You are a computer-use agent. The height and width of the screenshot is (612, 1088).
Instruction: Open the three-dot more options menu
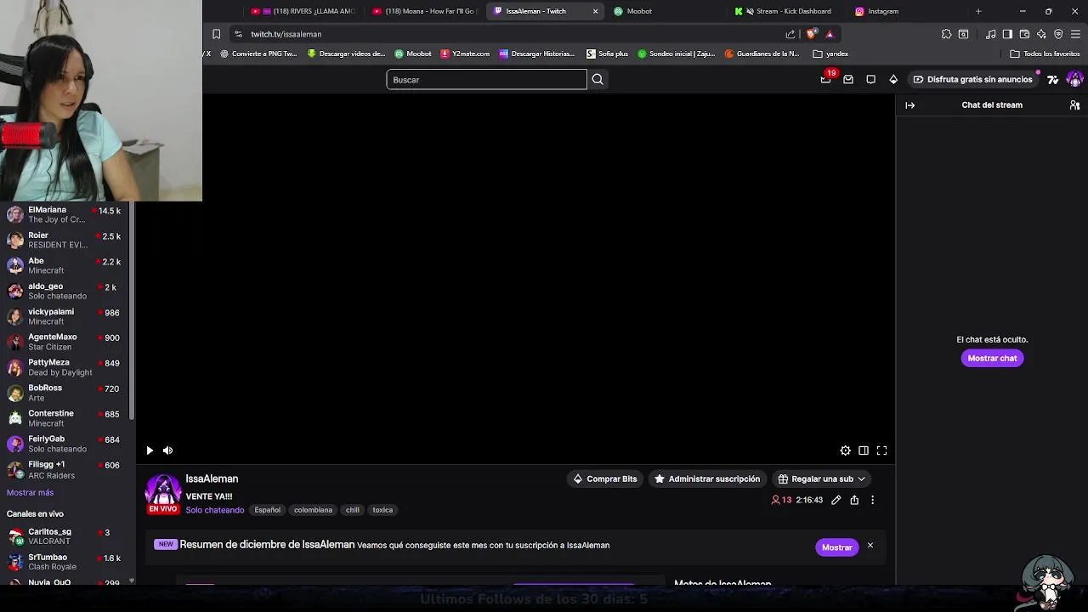point(872,500)
